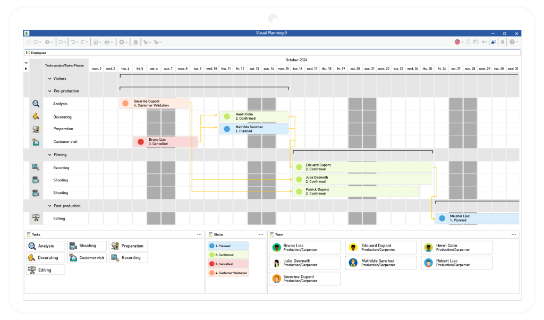
Task: Click the second filter funnel icon
Action: [156, 42]
